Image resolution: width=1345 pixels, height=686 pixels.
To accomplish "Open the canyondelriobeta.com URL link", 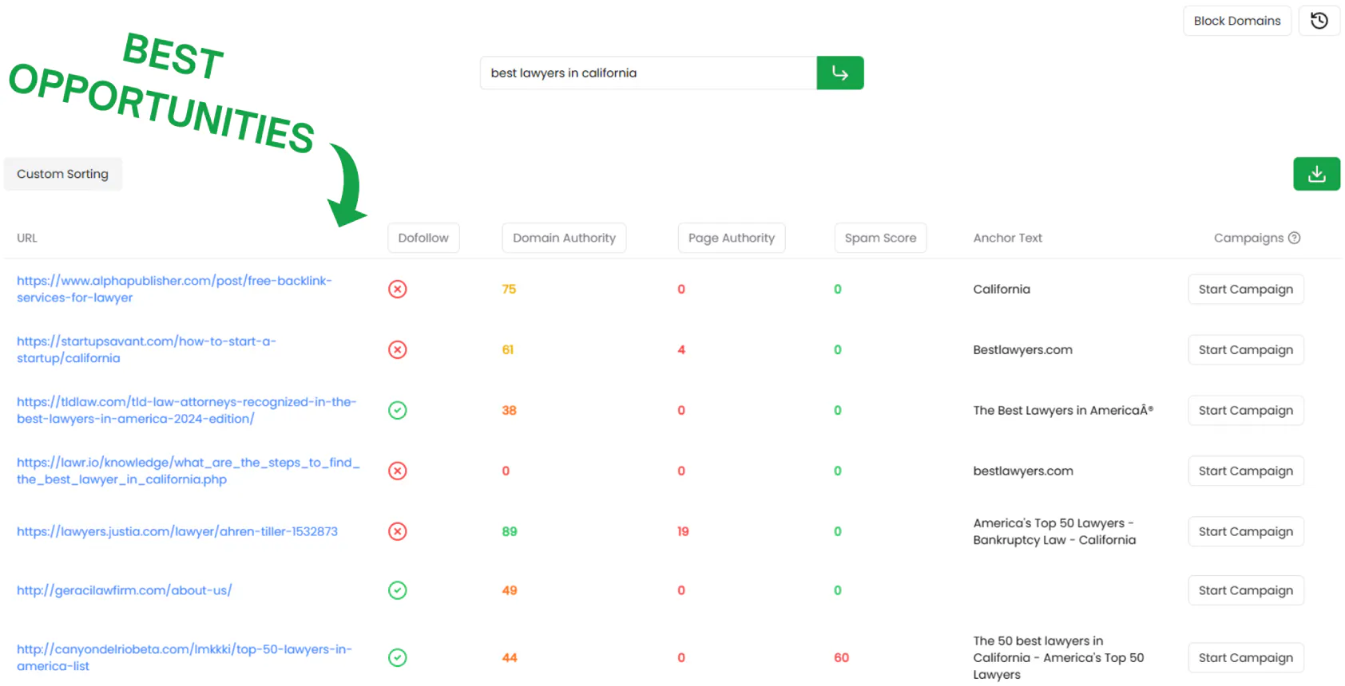I will (x=184, y=657).
